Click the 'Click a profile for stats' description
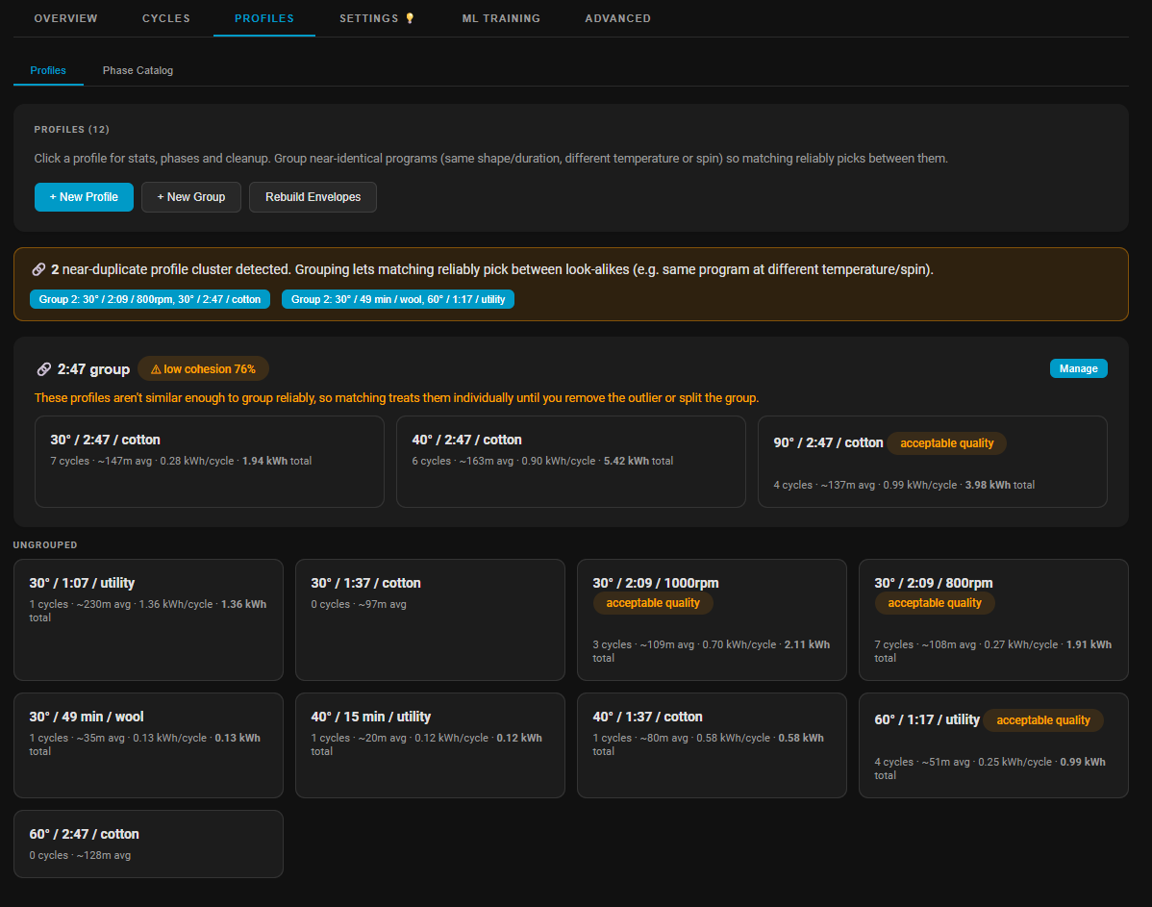Image resolution: width=1152 pixels, height=907 pixels. [490, 159]
